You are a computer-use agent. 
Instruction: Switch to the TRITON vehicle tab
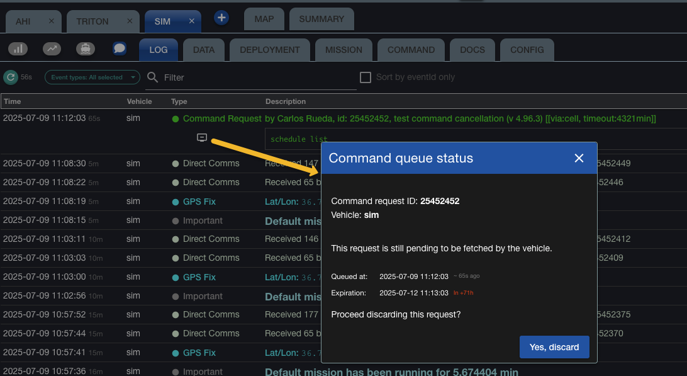click(x=92, y=21)
